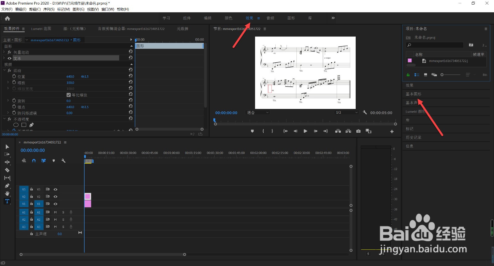This screenshot has width=494, height=266.
Task: Open the History panel
Action: pyautogui.click(x=413, y=137)
